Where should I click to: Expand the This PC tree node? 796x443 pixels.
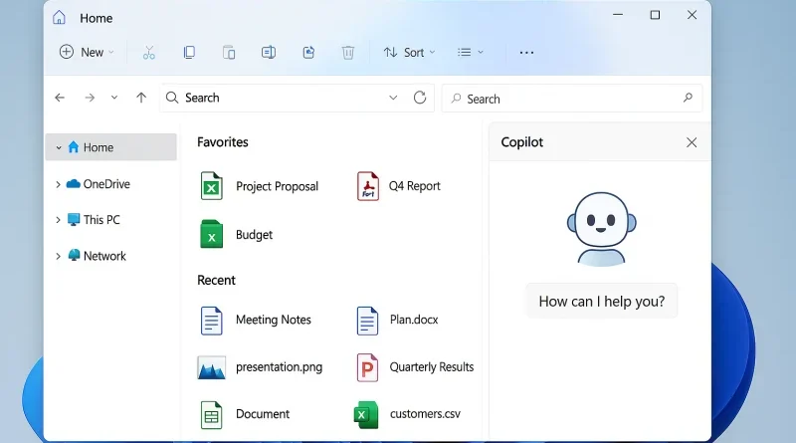[58, 220]
